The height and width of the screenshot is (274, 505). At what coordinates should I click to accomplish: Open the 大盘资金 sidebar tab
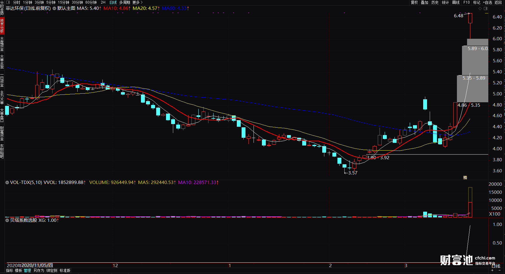2,44
